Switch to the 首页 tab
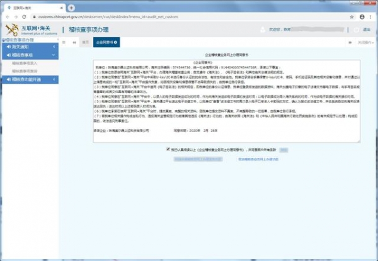378x261 pixels. point(85,42)
